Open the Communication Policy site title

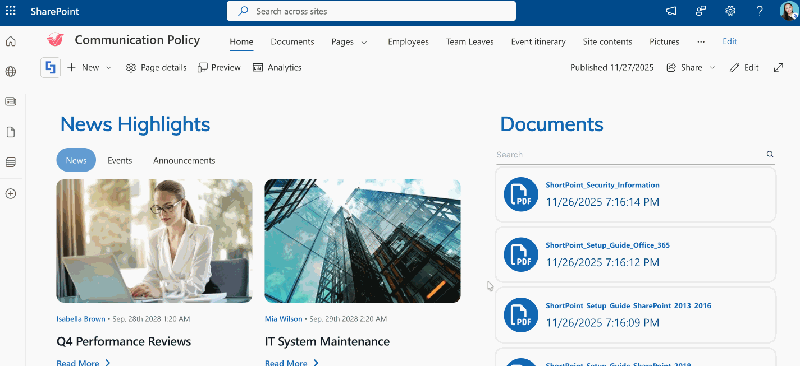pos(138,40)
